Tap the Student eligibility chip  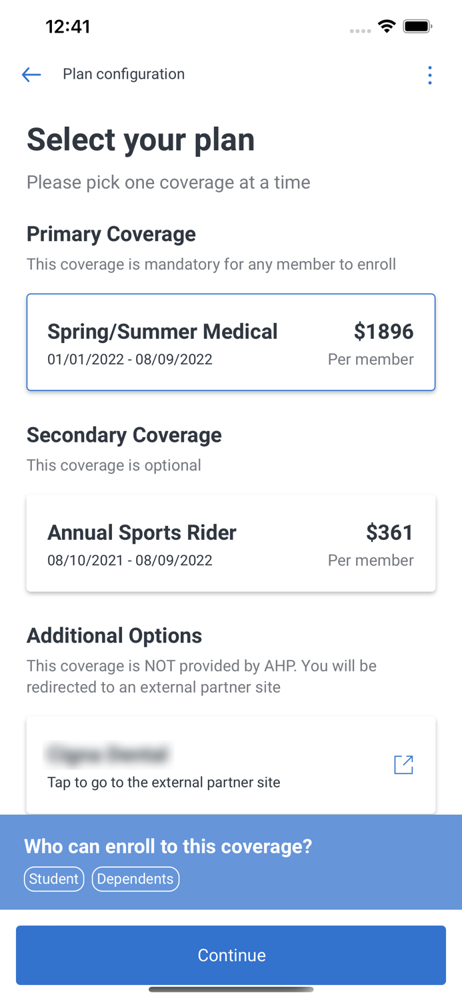54,879
